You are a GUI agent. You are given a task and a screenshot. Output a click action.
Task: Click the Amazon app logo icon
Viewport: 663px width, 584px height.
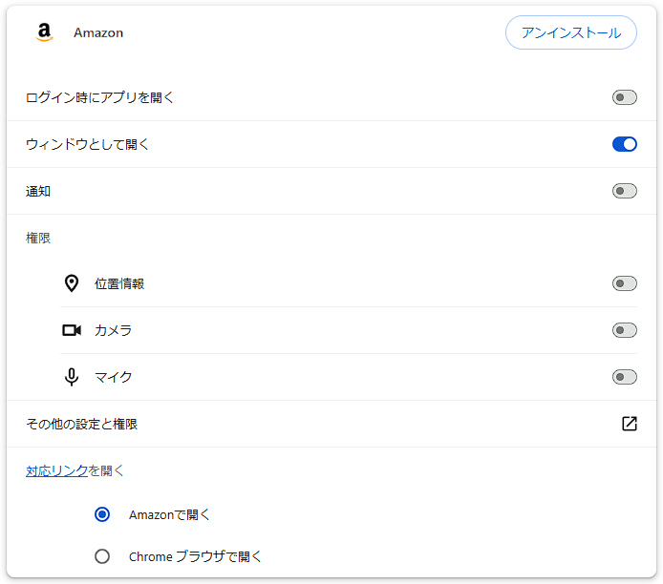(x=44, y=32)
